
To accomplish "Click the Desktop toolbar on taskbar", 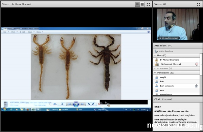I will (55, 110).
